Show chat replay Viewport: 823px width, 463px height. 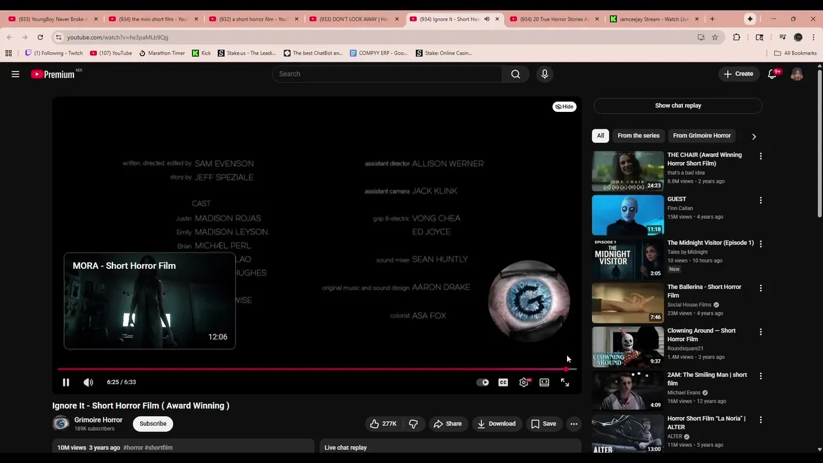678,105
